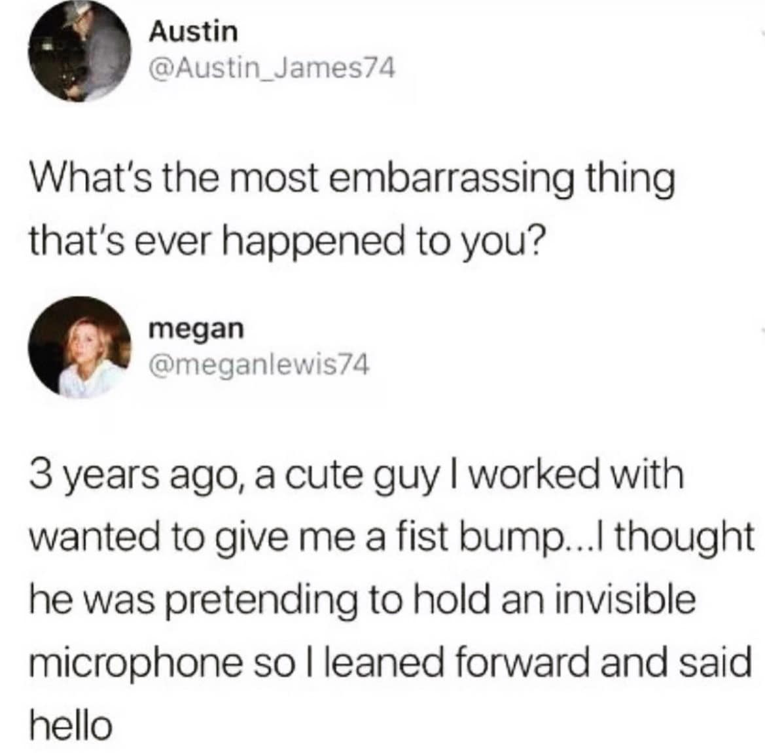This screenshot has height=753, width=765.
Task: Click the Austin display name
Action: pyautogui.click(x=194, y=31)
